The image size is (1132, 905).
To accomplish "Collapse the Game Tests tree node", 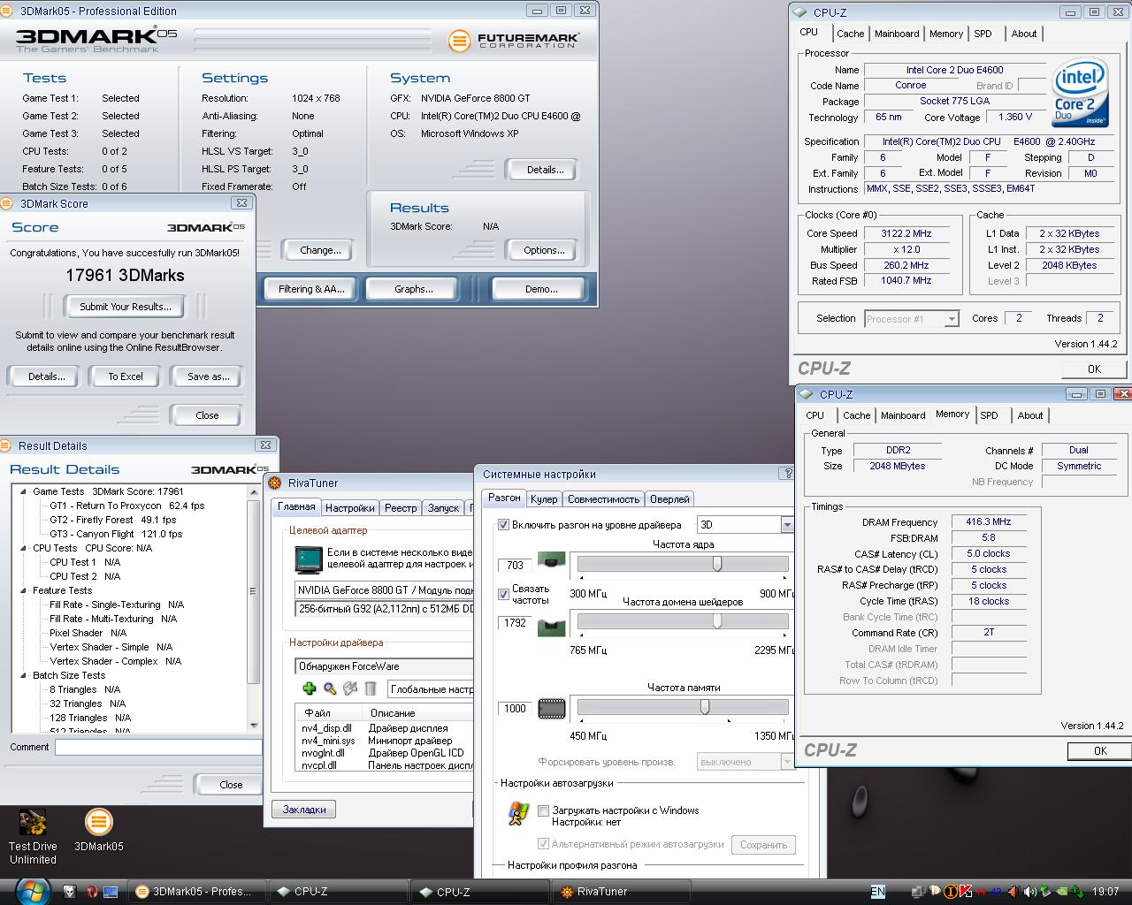I will click(x=24, y=491).
